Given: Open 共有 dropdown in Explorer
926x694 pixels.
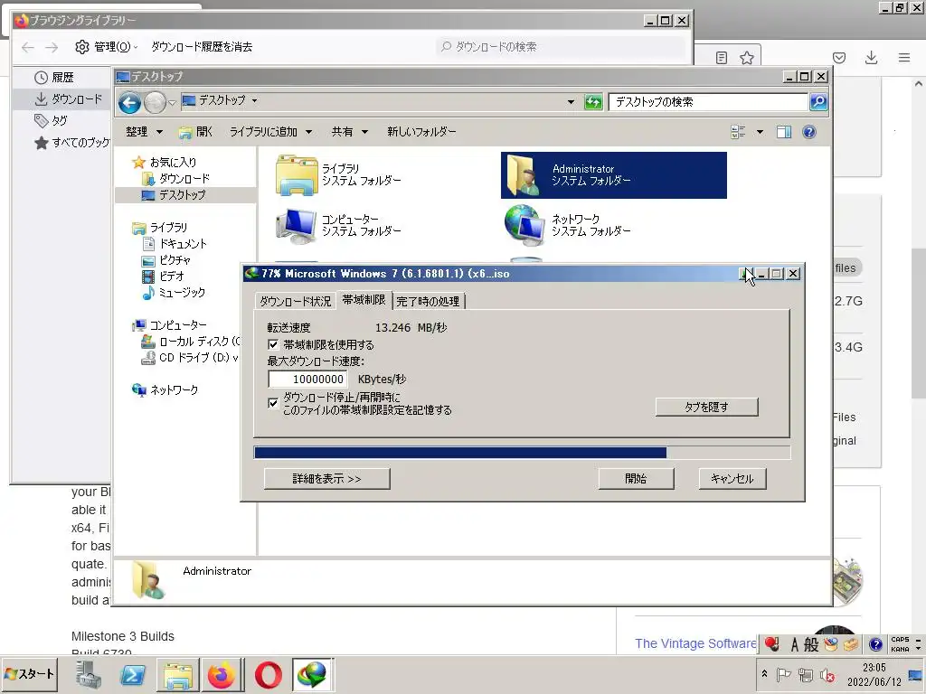Looking at the screenshot, I should tap(350, 132).
